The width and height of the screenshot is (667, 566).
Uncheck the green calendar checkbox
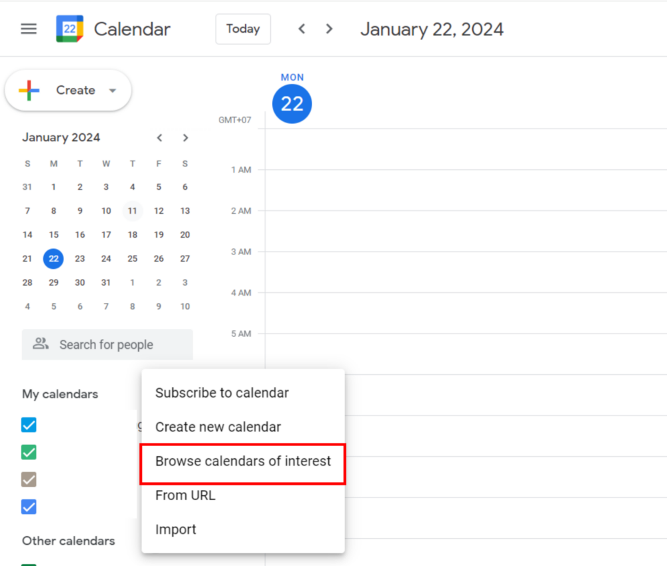(29, 453)
